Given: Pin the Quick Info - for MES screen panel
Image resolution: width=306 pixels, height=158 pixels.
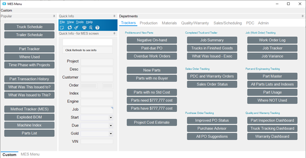Looking at the screenshot, I should coord(115,34).
